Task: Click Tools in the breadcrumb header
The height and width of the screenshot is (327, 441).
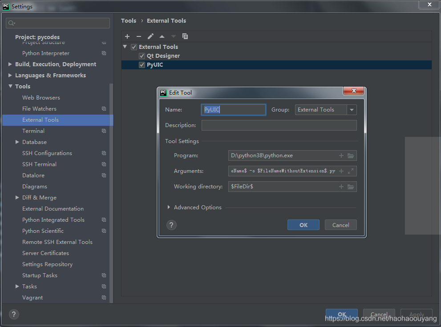Action: click(129, 21)
